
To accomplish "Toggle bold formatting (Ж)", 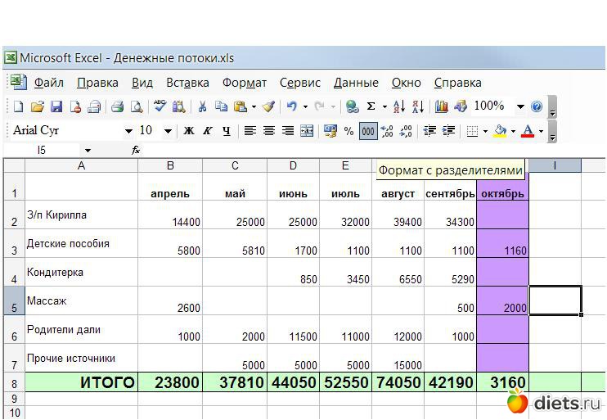I will coord(189,131).
